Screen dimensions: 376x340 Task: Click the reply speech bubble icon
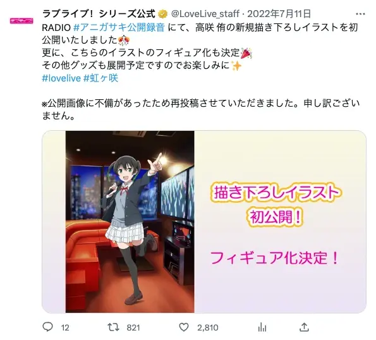click(47, 327)
